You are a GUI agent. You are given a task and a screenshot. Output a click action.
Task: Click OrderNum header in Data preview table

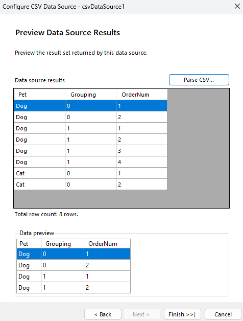tap(107, 244)
